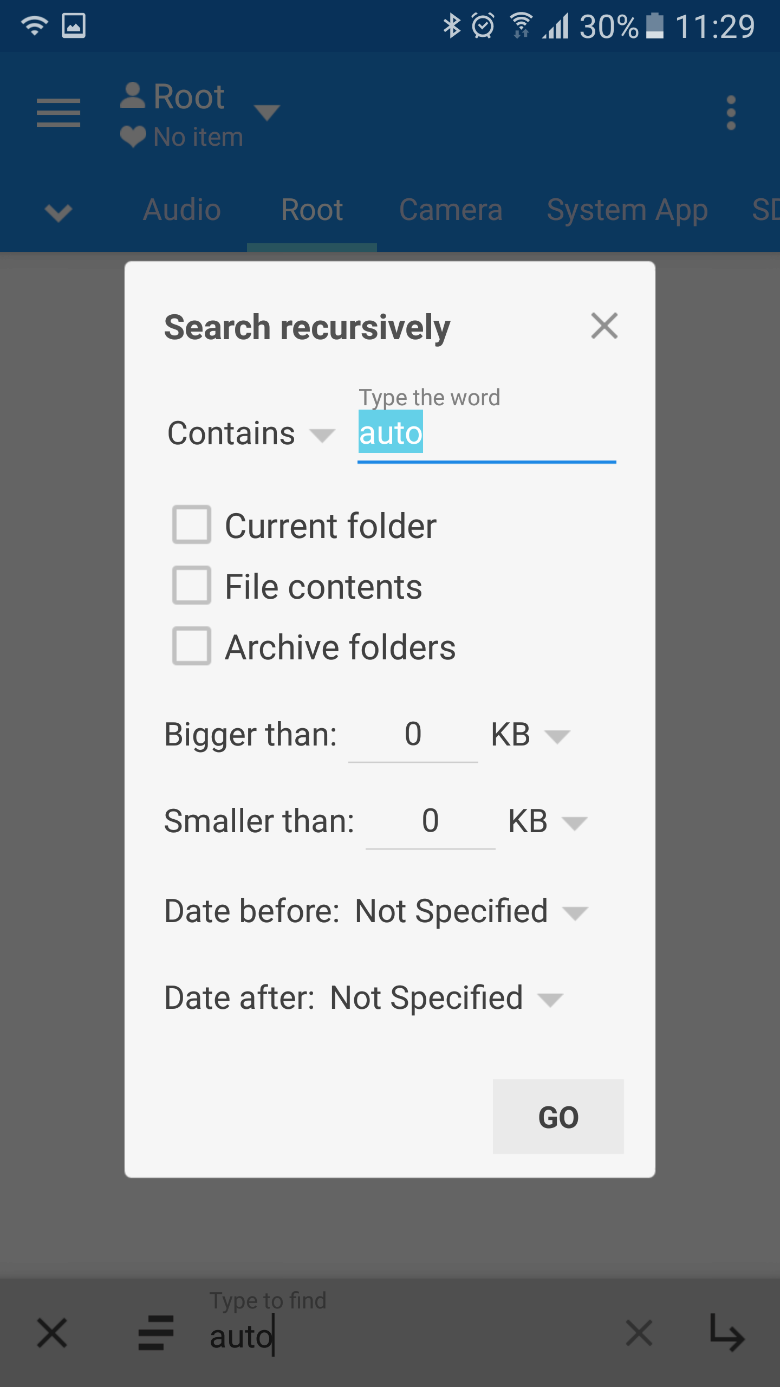This screenshot has width=780, height=1387.
Task: Switch to the Camera tab
Action: 451,210
